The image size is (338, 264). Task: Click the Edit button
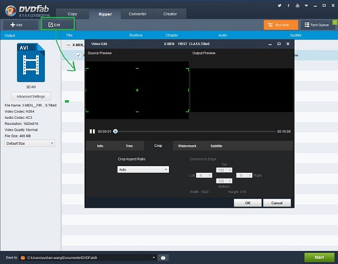[57, 25]
